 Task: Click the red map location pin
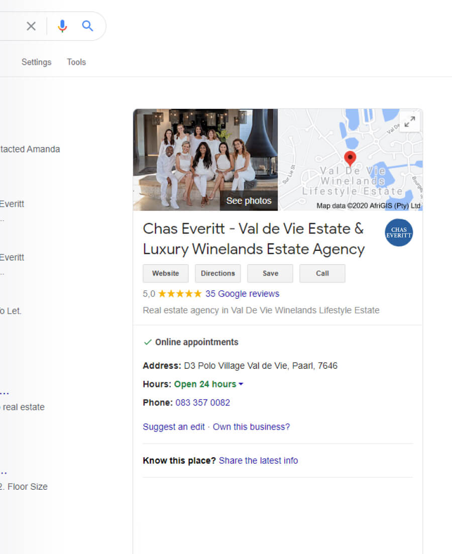pyautogui.click(x=350, y=159)
